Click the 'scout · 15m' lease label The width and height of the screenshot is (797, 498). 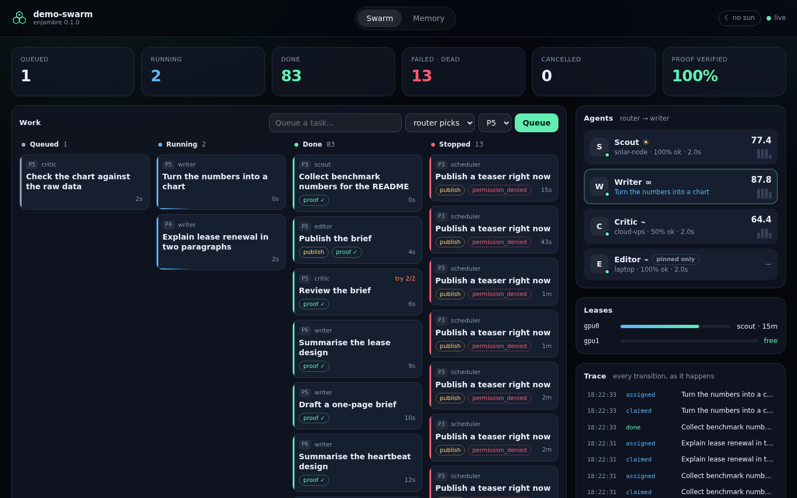(x=757, y=326)
